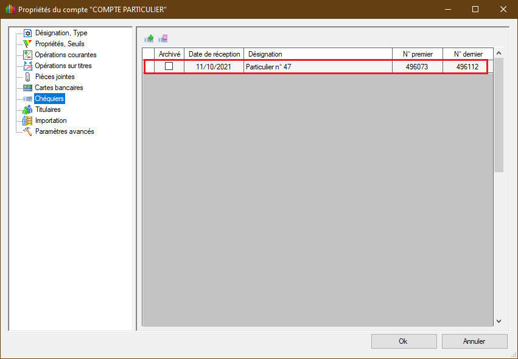The height and width of the screenshot is (359, 518).
Task: Select Importation in the left tree
Action: (x=51, y=120)
